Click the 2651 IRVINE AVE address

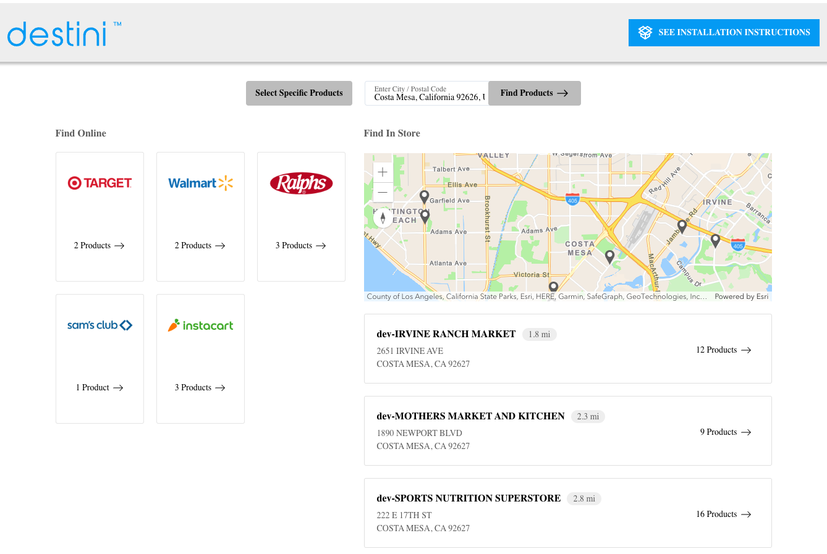pyautogui.click(x=410, y=351)
